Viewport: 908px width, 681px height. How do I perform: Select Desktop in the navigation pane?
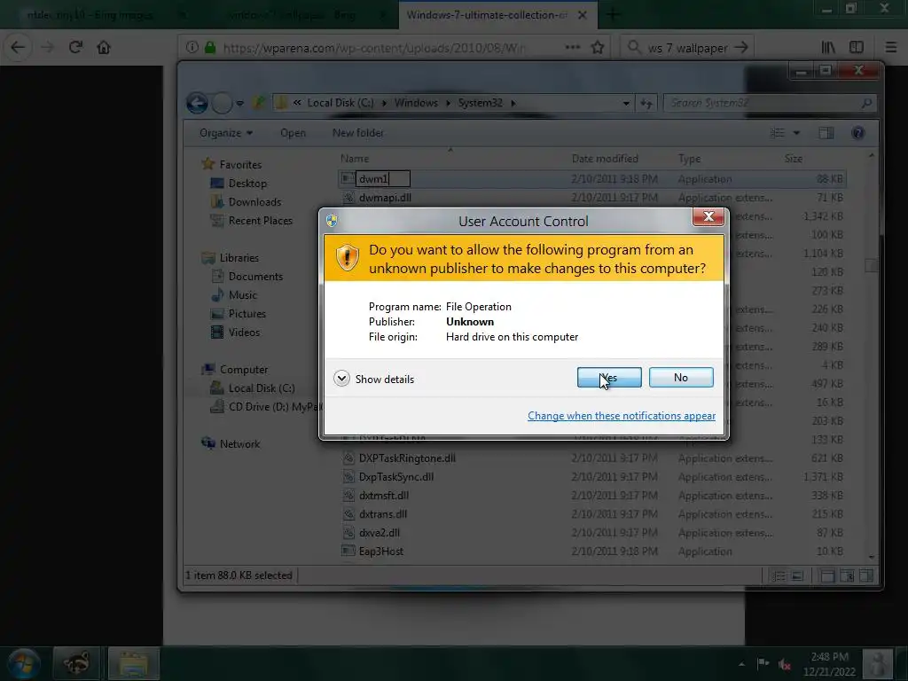[x=247, y=184]
